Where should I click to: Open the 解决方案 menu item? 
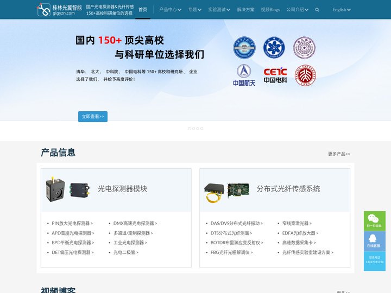click(x=245, y=10)
